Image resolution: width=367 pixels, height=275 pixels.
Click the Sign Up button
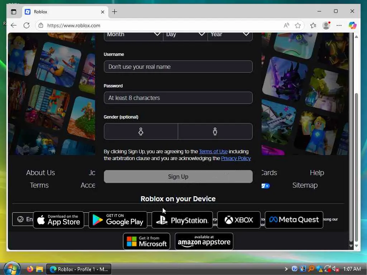pos(178,177)
